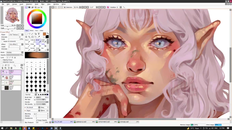Select the Lasso tool

29,34
